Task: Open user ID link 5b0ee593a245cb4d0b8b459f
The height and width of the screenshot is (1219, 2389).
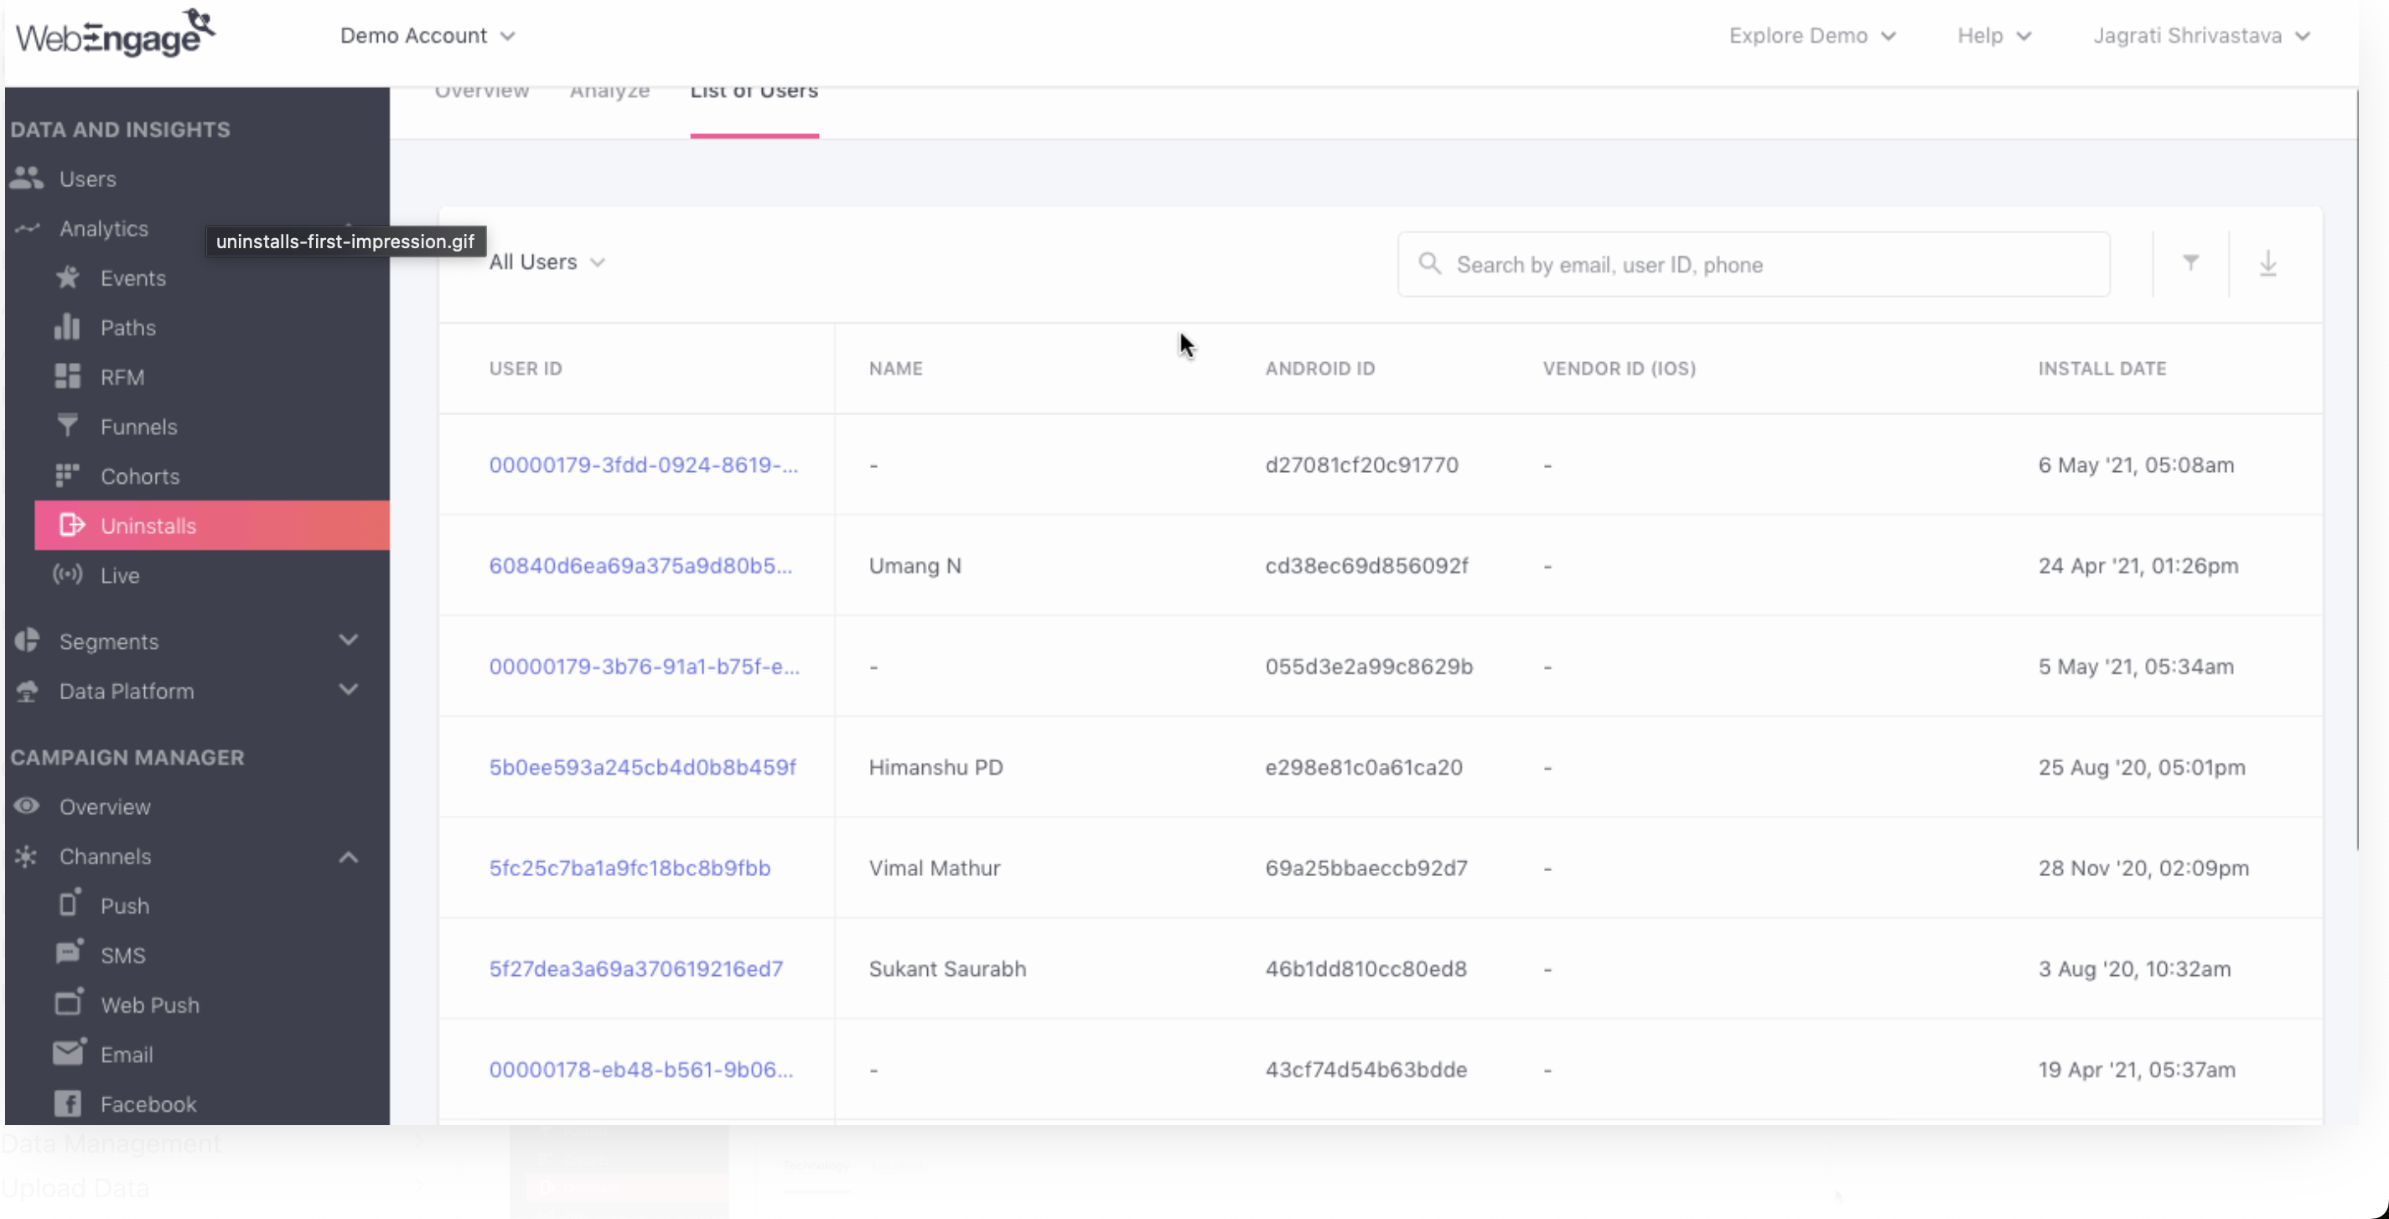Action: tap(642, 767)
